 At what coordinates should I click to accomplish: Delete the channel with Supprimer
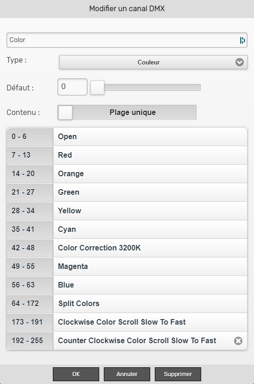click(178, 374)
